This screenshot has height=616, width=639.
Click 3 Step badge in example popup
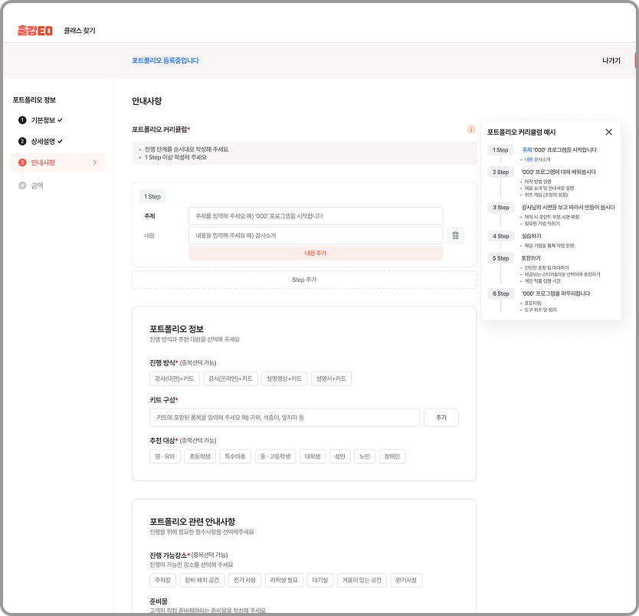click(500, 208)
